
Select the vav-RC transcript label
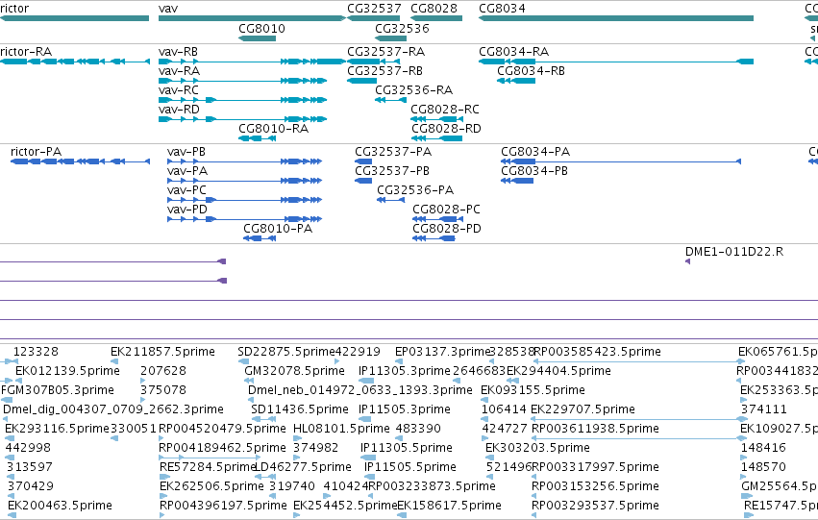click(179, 90)
